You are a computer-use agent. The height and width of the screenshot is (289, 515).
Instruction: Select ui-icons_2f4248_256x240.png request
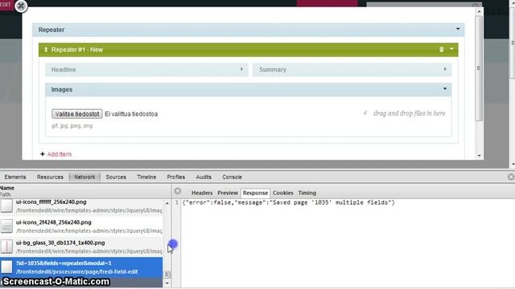coord(81,226)
